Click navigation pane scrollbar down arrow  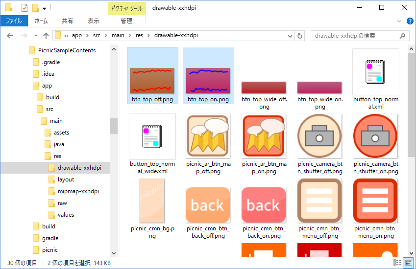114,253
